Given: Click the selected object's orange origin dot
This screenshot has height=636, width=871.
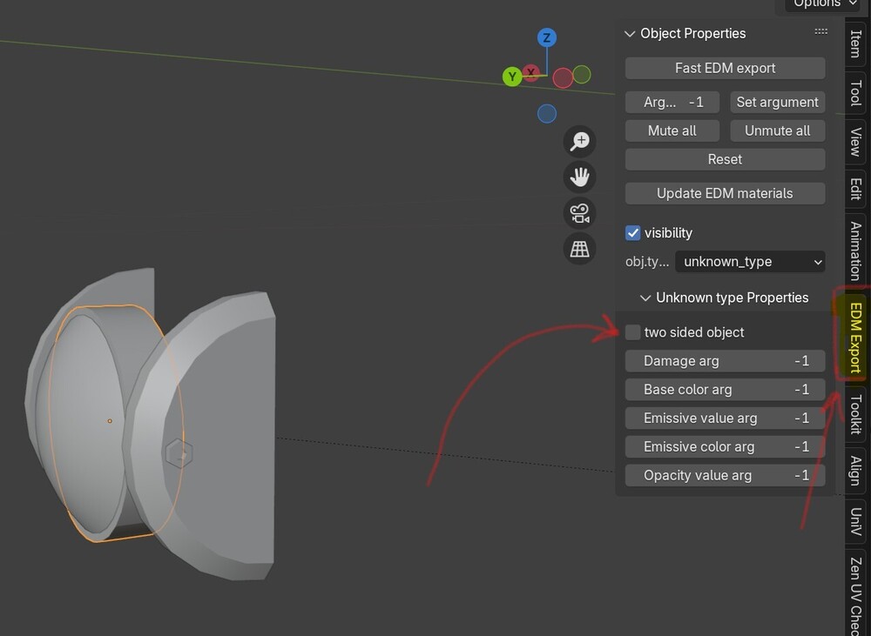Looking at the screenshot, I should point(110,421).
